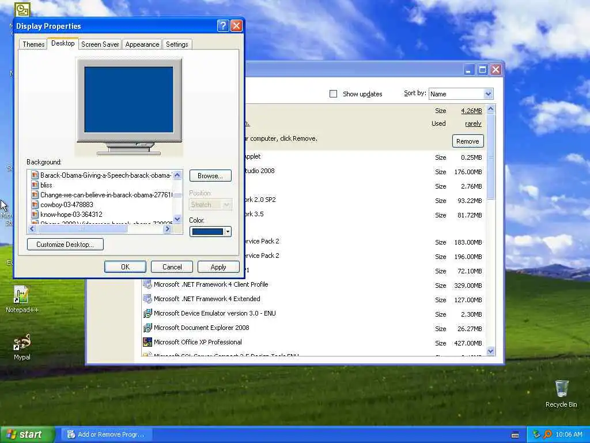Click background list scroll up arrow
The width and height of the screenshot is (590, 443).
click(x=177, y=175)
